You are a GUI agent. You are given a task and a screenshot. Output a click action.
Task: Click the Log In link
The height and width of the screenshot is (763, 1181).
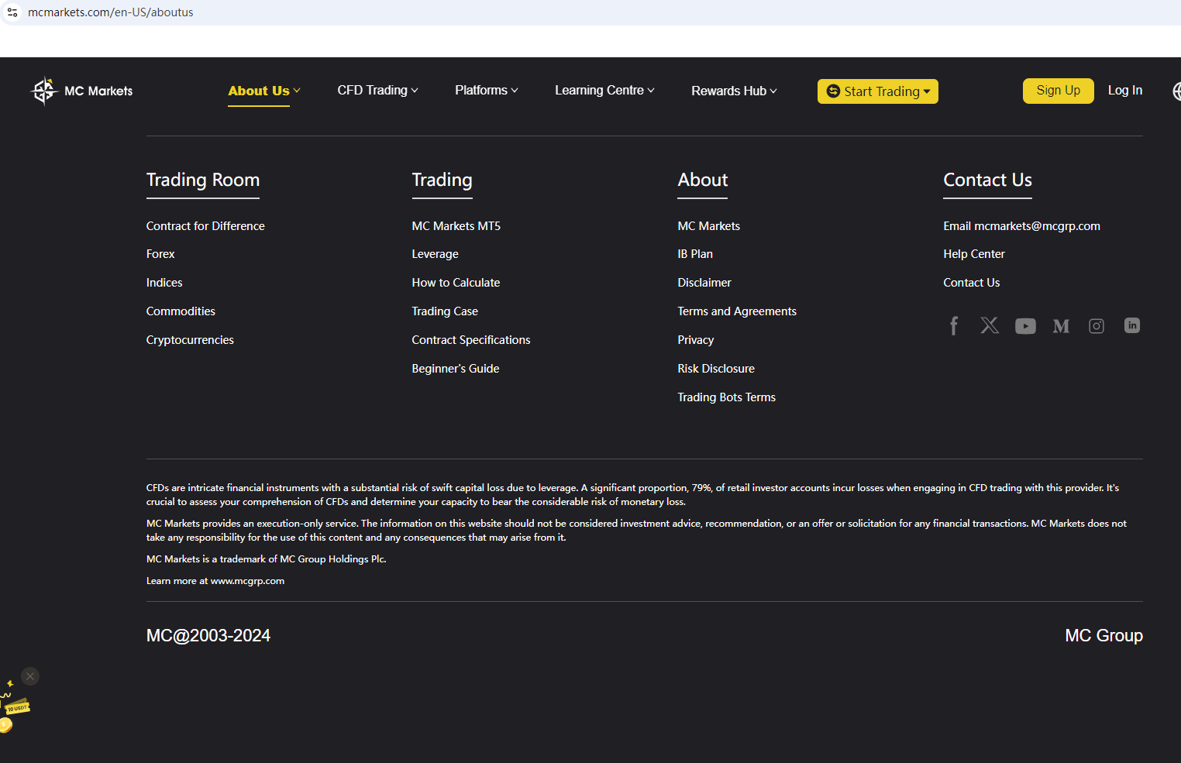(1124, 91)
